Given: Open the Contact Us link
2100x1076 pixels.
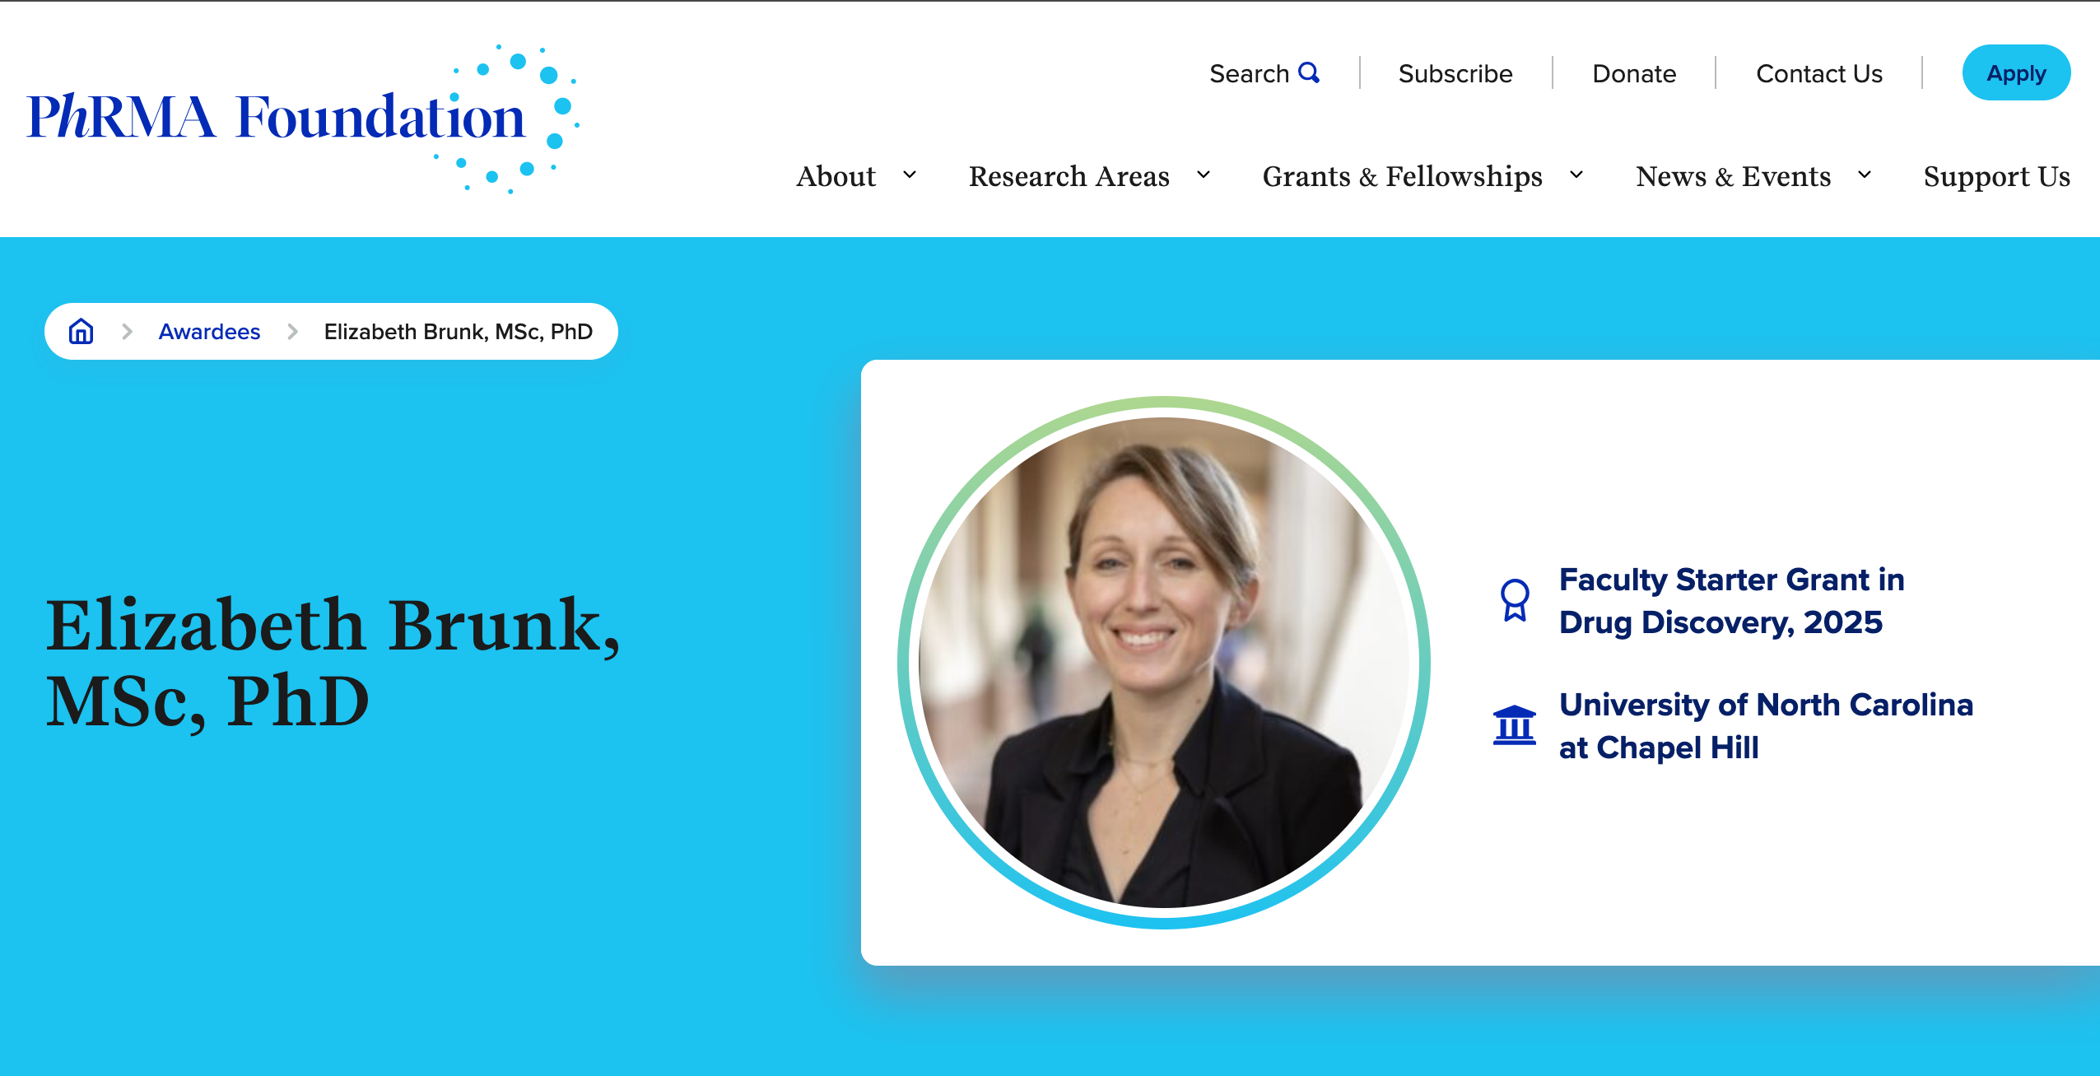Looking at the screenshot, I should click(1819, 73).
